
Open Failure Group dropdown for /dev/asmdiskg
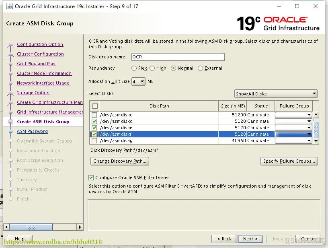click(x=293, y=141)
